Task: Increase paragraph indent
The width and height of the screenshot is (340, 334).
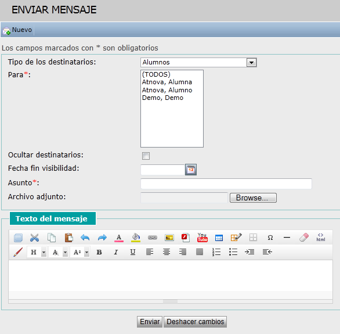Action: 249,252
